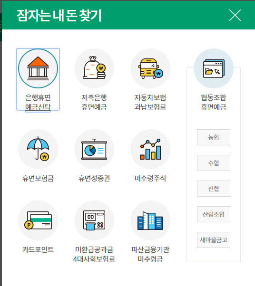Click the 휴면성증권 label

(x=94, y=178)
